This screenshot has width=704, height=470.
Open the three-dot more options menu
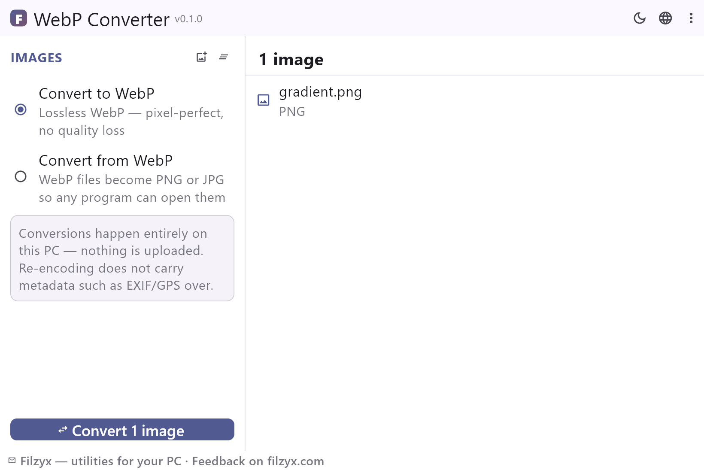point(691,18)
